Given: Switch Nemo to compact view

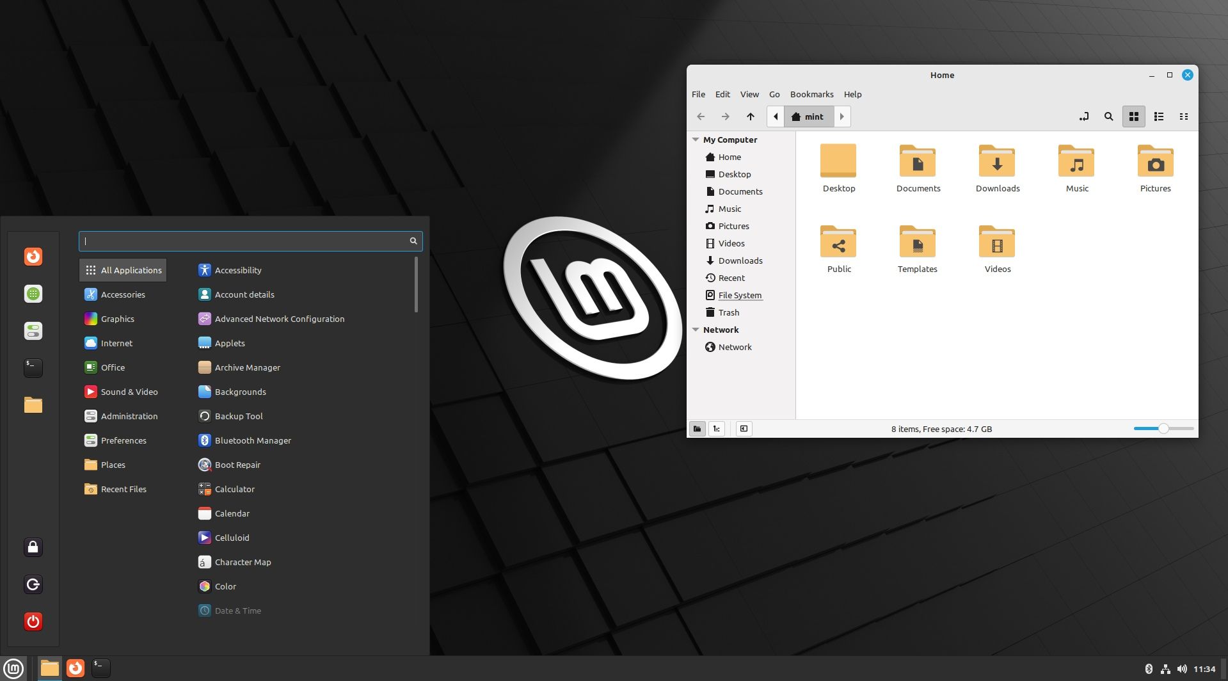Looking at the screenshot, I should click(x=1184, y=116).
